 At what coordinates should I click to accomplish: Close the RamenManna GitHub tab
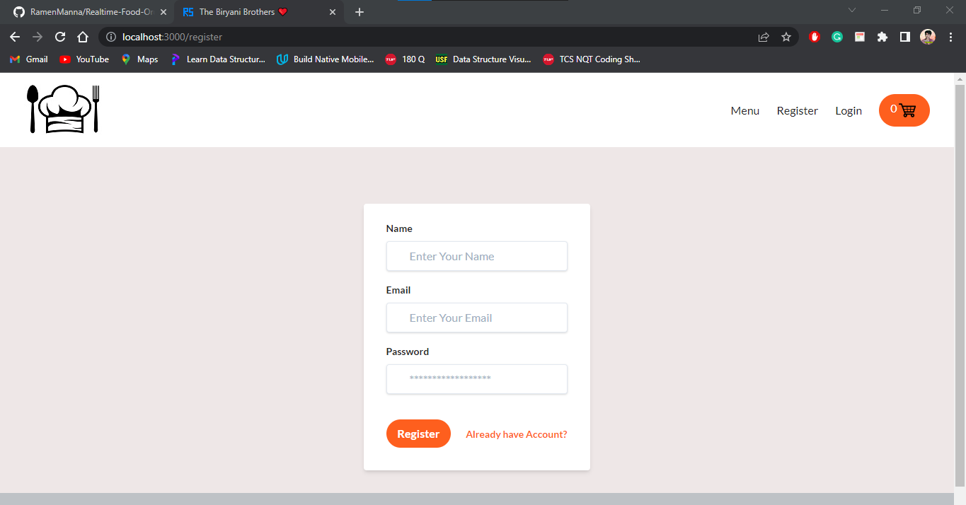coord(163,12)
